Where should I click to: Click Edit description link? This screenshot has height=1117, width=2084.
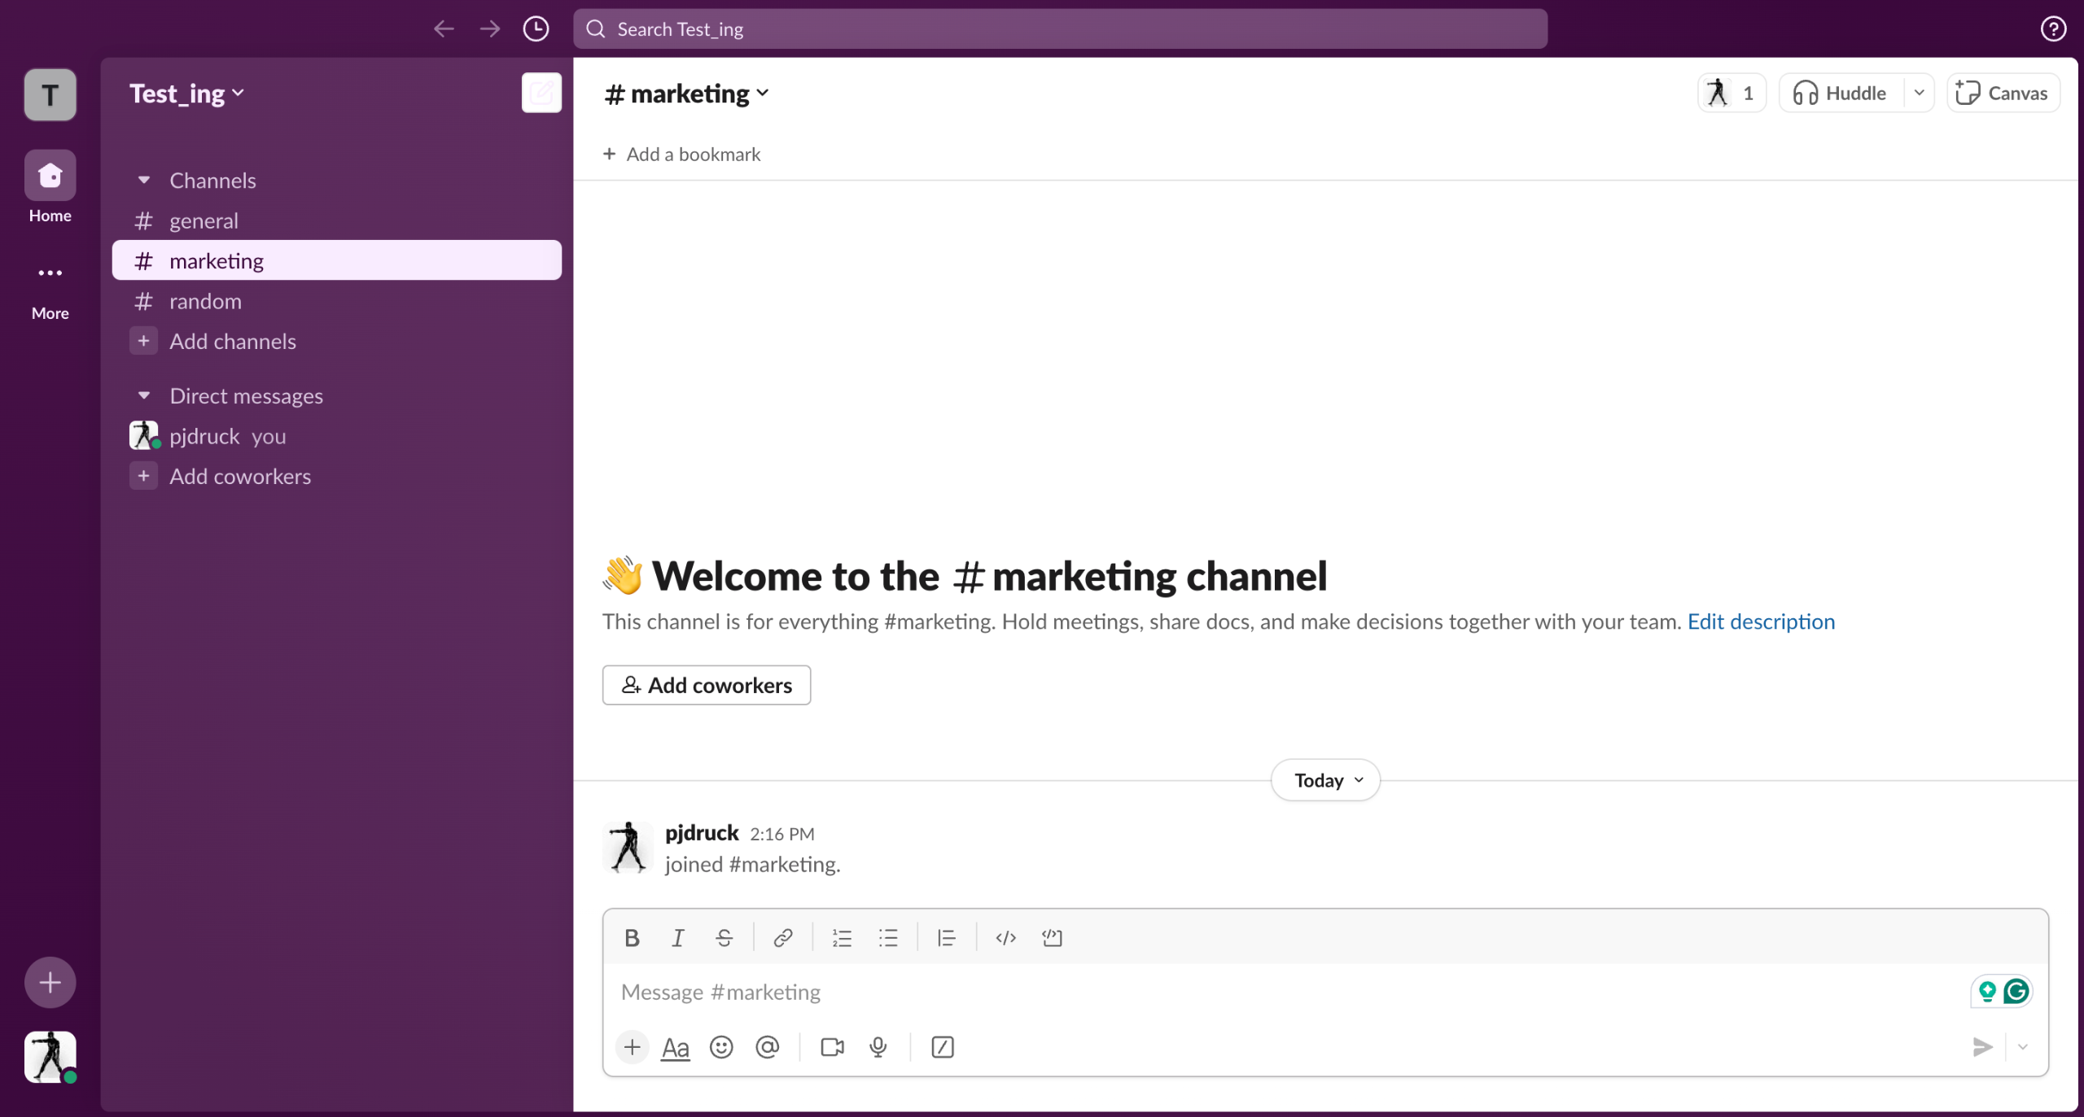tap(1761, 622)
